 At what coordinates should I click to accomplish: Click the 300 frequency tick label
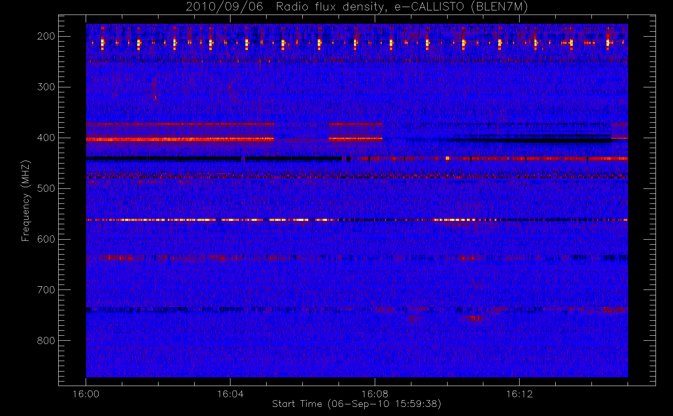(x=46, y=87)
